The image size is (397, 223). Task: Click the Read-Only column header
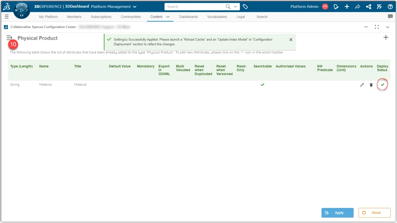point(242,68)
